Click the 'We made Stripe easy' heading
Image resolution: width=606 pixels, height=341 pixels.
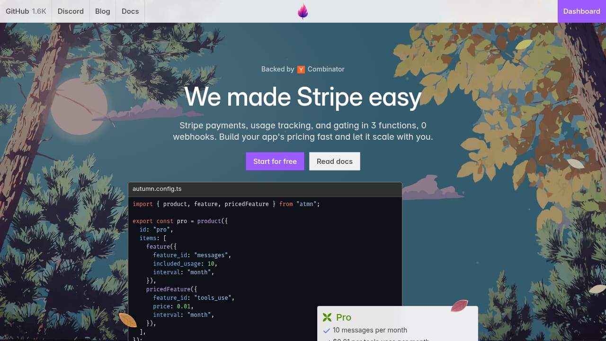pos(303,97)
